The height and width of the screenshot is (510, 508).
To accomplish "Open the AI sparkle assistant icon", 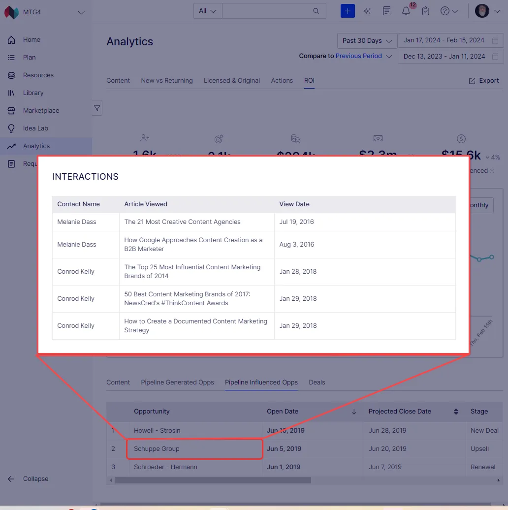I will [x=367, y=11].
